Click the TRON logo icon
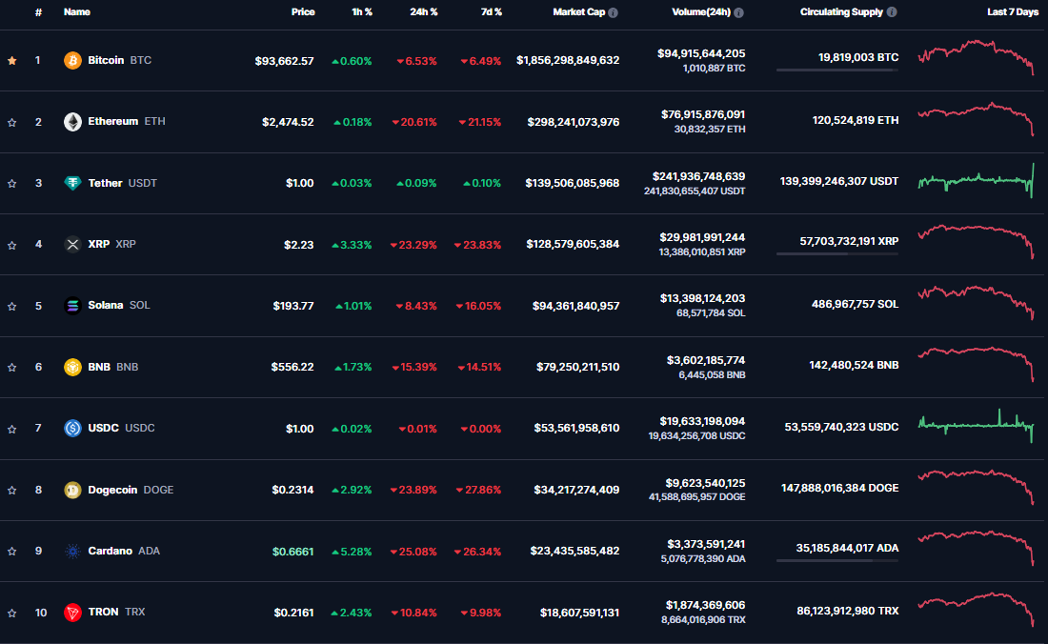This screenshot has height=644, width=1048. point(72,612)
